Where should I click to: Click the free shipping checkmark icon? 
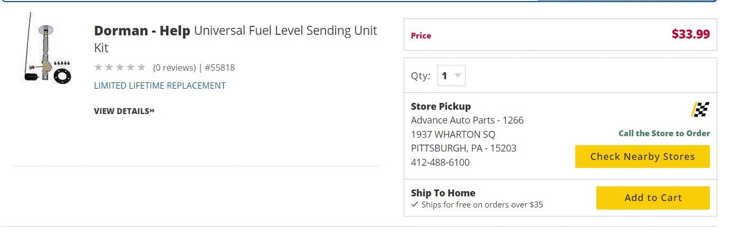point(414,205)
